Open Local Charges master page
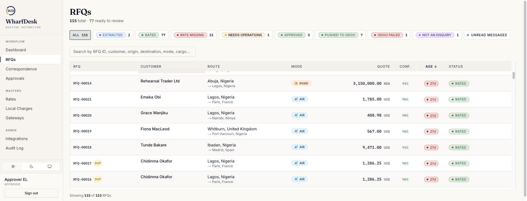Screen dimensions: 527x201 pos(31,109)
